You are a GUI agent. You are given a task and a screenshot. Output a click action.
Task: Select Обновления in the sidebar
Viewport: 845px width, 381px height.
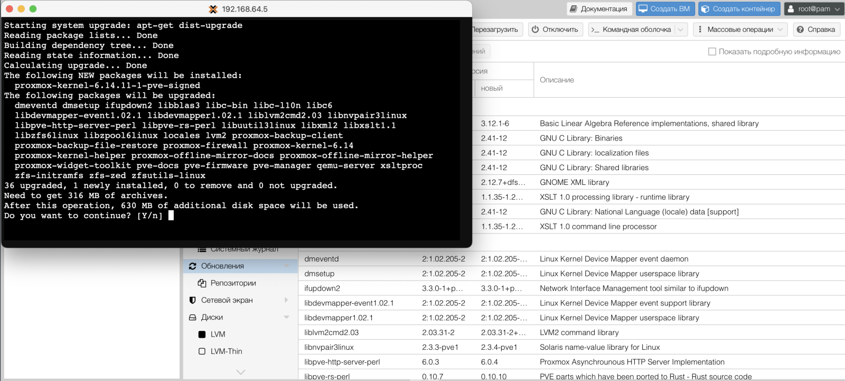pyautogui.click(x=240, y=266)
